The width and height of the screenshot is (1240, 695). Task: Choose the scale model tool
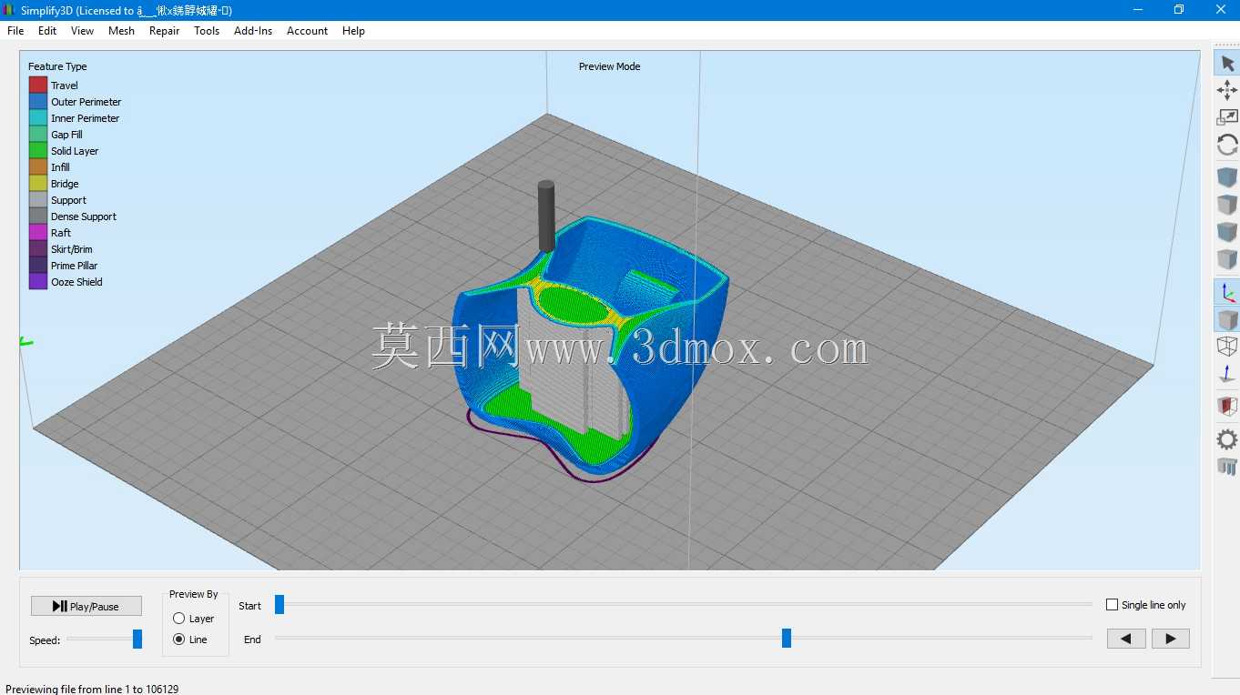coord(1227,117)
